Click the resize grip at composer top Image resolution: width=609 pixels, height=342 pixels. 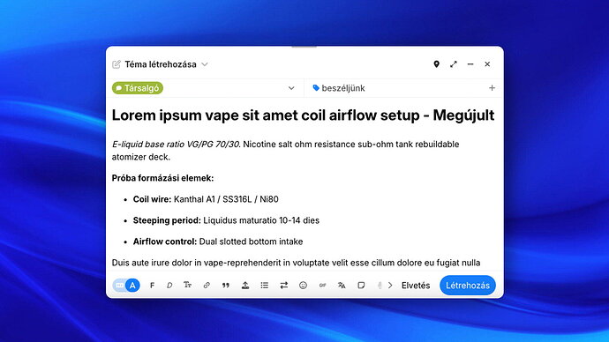point(304,47)
